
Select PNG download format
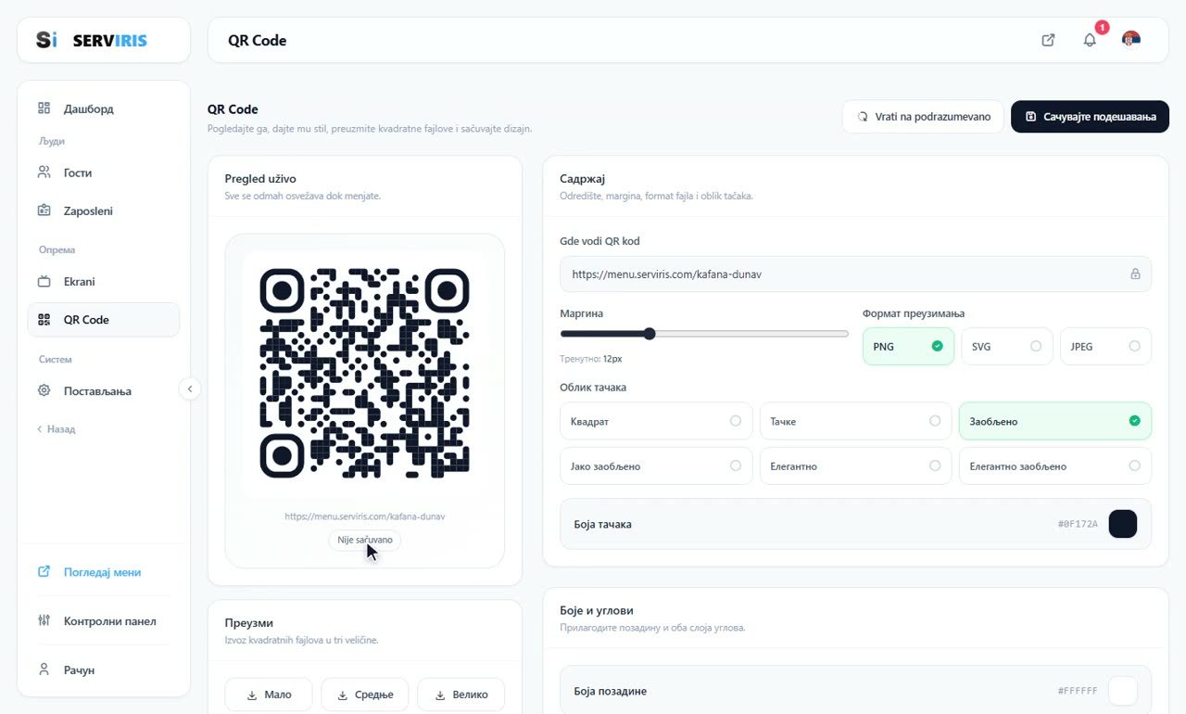pyautogui.click(x=908, y=346)
